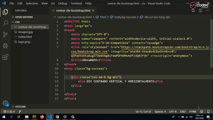Image resolution: width=213 pixels, height=120 pixels.
Task: Open the editor More Actions menu
Action: point(207,10)
